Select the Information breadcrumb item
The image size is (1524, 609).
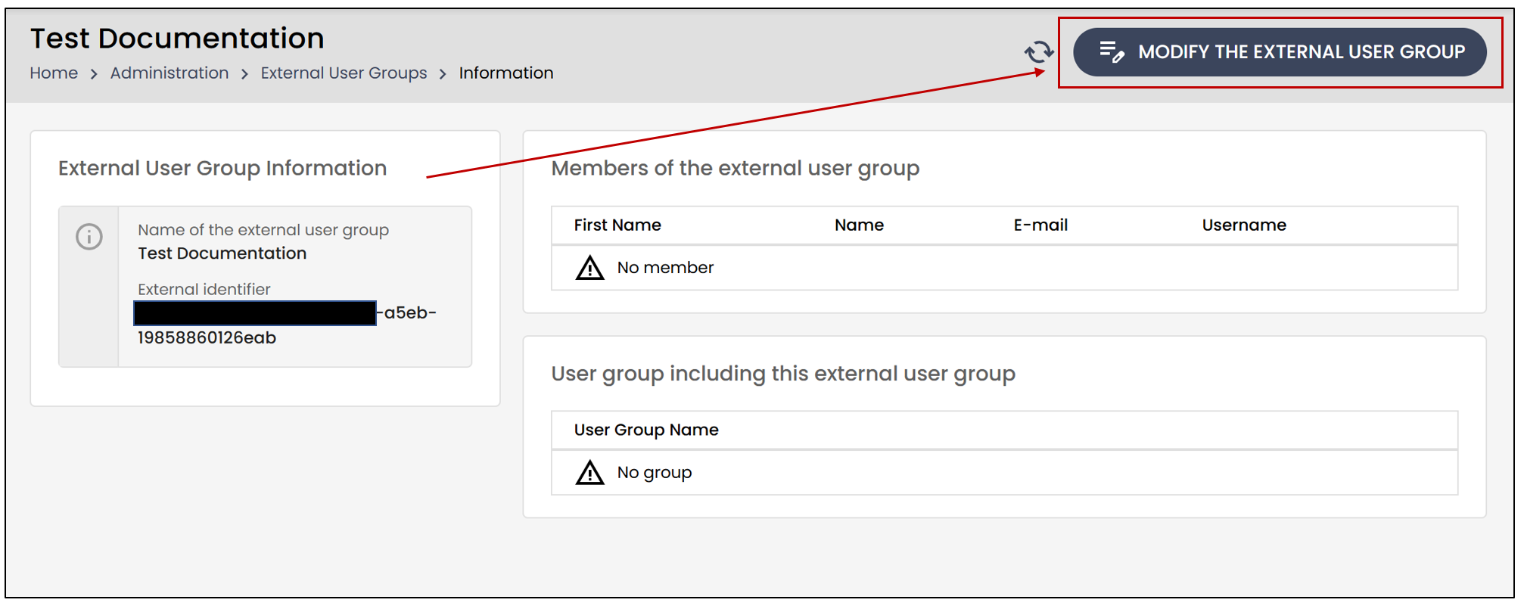506,73
